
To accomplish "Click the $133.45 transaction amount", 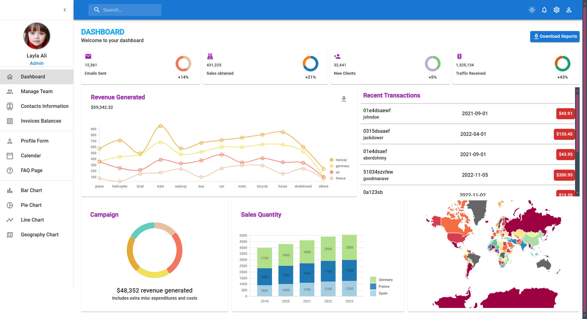I will [x=564, y=134].
